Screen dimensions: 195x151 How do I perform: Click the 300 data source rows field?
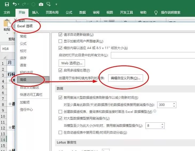[x=165, y=105]
